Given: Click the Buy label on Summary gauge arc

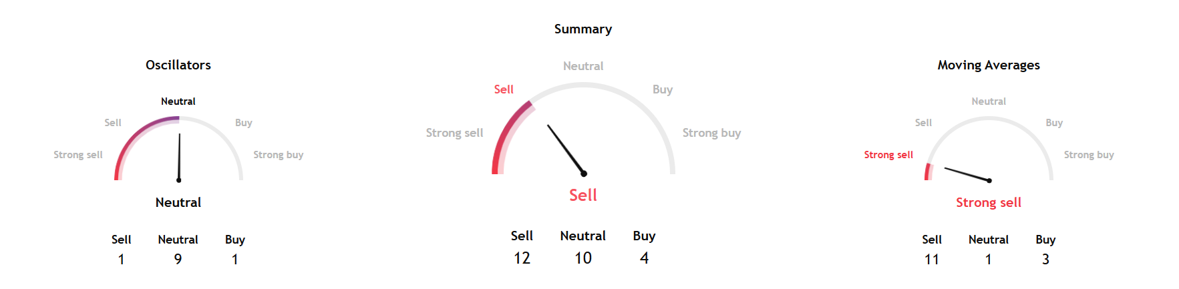Looking at the screenshot, I should tap(662, 89).
